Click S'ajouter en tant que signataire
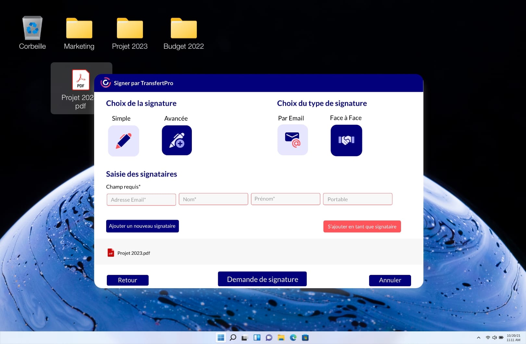526x344 pixels. (x=362, y=227)
